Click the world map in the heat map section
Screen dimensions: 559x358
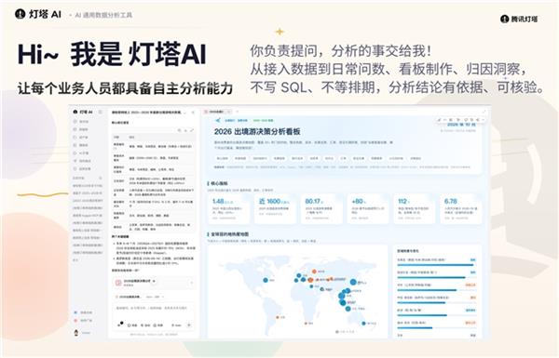pos(297,291)
